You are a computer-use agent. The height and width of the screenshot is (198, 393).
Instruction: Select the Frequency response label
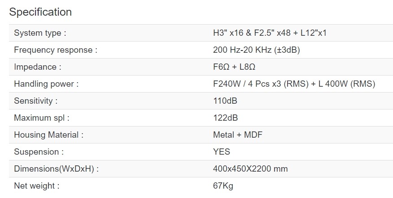click(56, 50)
